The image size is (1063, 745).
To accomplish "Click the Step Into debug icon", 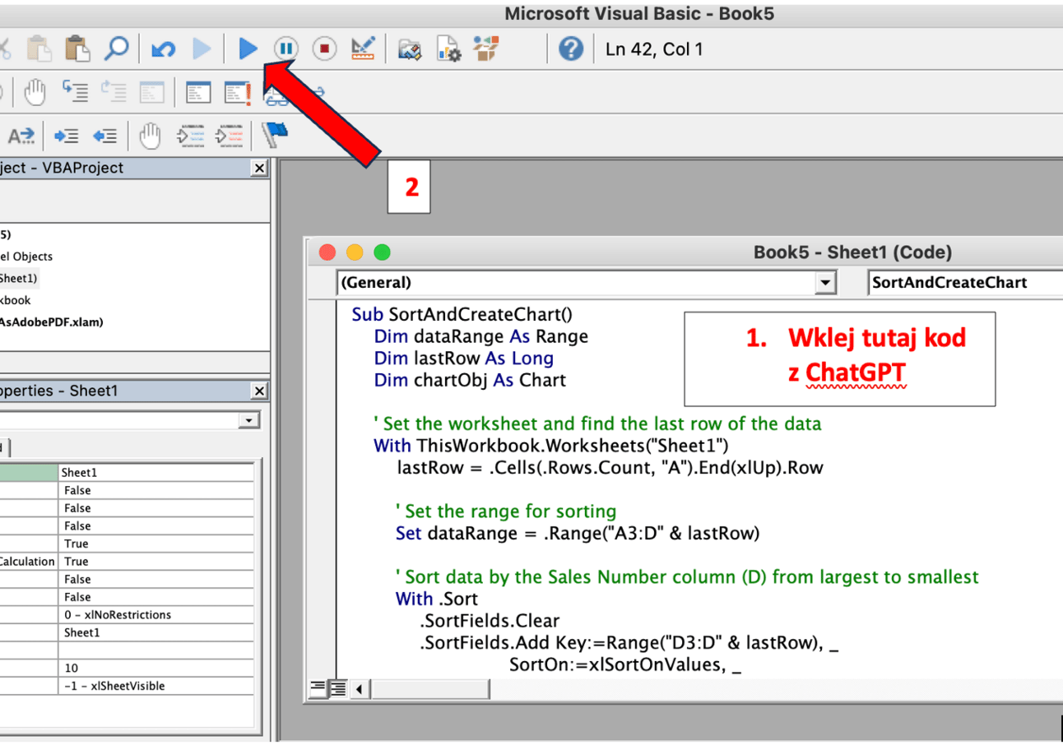I will point(76,92).
